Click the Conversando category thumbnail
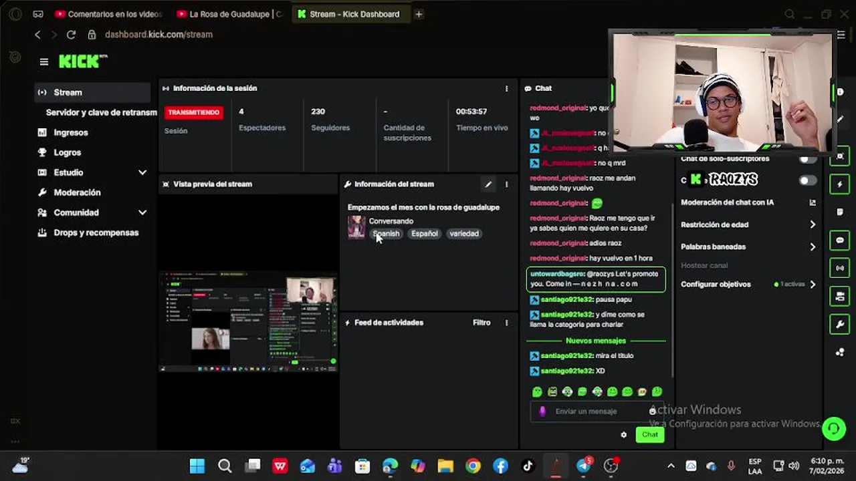Screen dimensions: 856x481 [356, 227]
